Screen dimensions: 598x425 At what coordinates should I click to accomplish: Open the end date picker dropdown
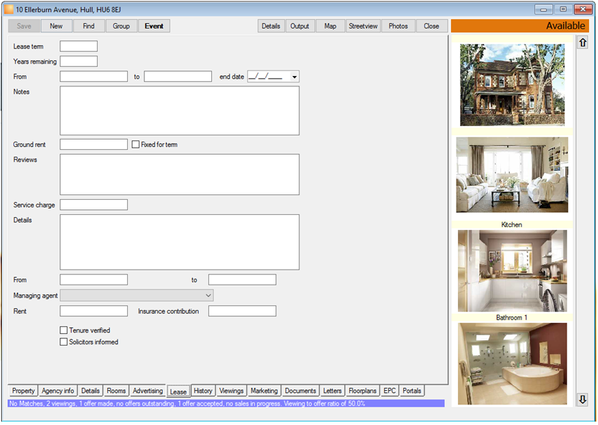(295, 77)
